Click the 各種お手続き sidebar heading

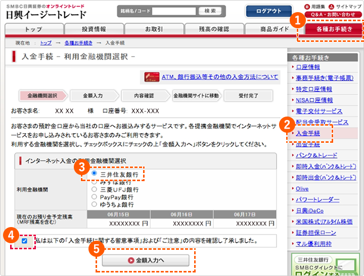(323, 58)
